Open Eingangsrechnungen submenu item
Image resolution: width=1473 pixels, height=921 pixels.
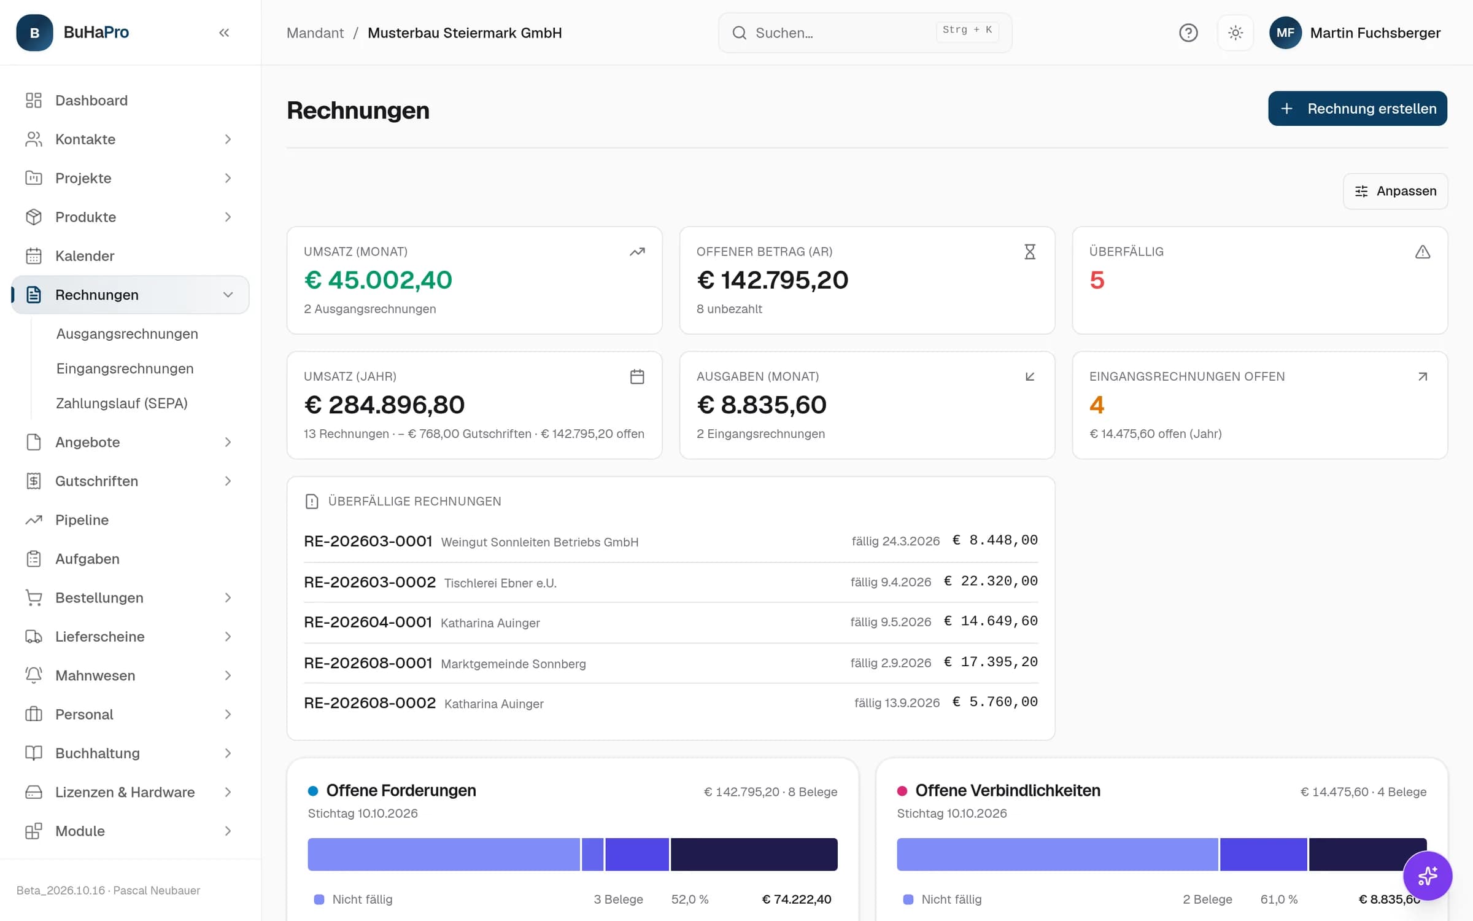125,368
